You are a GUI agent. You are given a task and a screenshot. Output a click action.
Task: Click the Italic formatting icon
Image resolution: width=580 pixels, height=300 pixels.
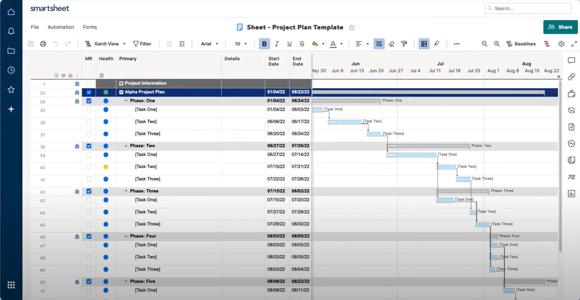click(277, 44)
